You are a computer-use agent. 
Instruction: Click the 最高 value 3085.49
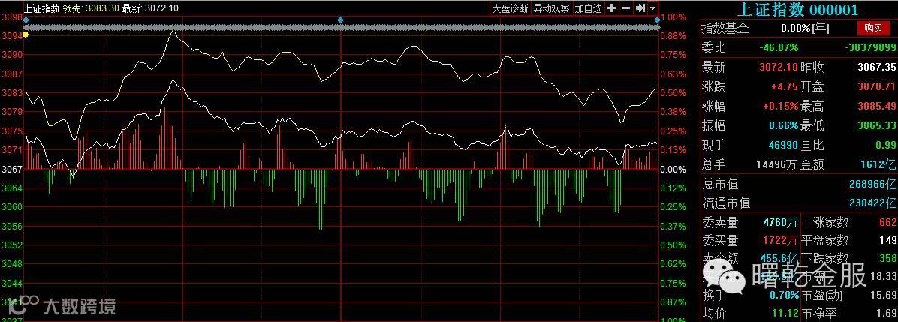pyautogui.click(x=876, y=106)
